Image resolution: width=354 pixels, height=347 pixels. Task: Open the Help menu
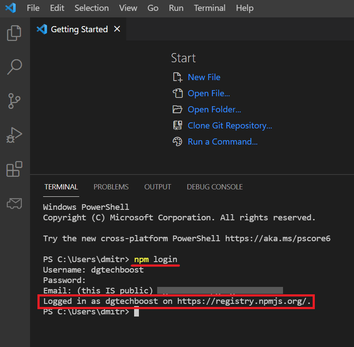coord(245,8)
